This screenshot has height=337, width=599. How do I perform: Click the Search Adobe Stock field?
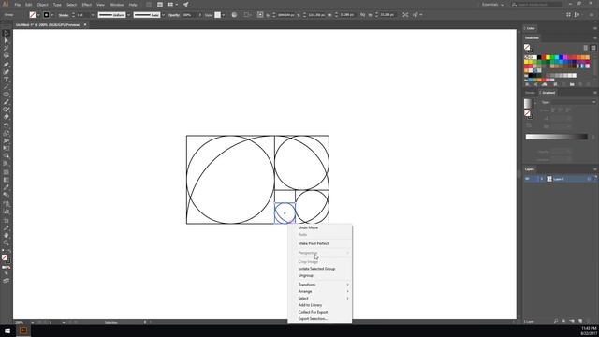tap(536, 5)
